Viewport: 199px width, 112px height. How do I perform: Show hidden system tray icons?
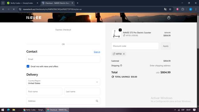[175, 110]
